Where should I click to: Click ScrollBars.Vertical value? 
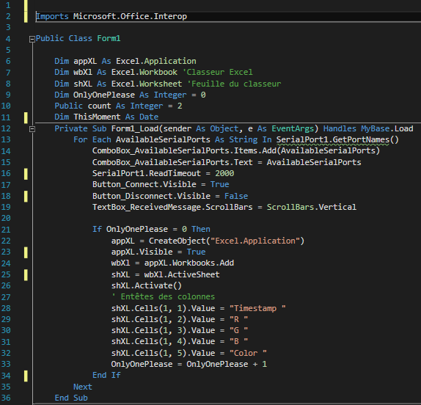coord(312,207)
